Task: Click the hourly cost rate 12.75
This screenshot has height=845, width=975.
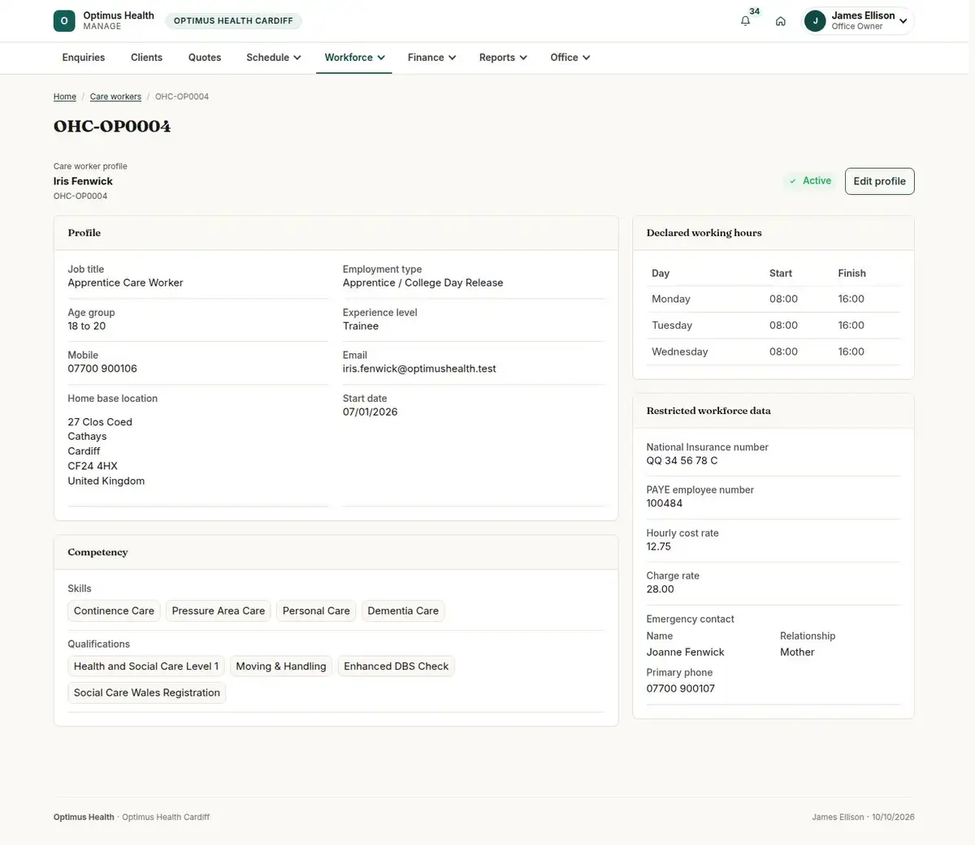Action: click(659, 546)
